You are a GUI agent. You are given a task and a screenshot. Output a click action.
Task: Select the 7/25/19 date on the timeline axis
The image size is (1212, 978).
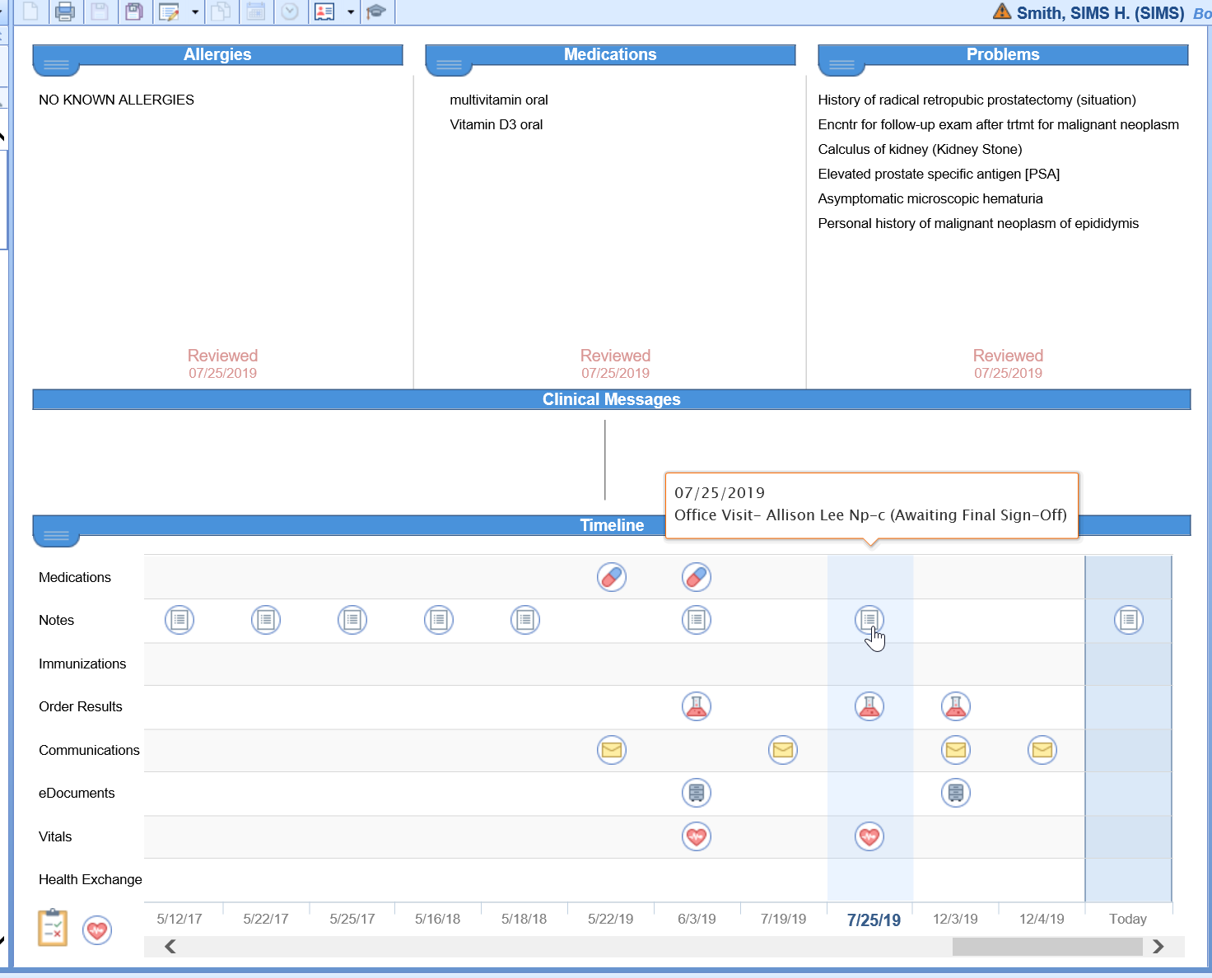[x=874, y=920]
